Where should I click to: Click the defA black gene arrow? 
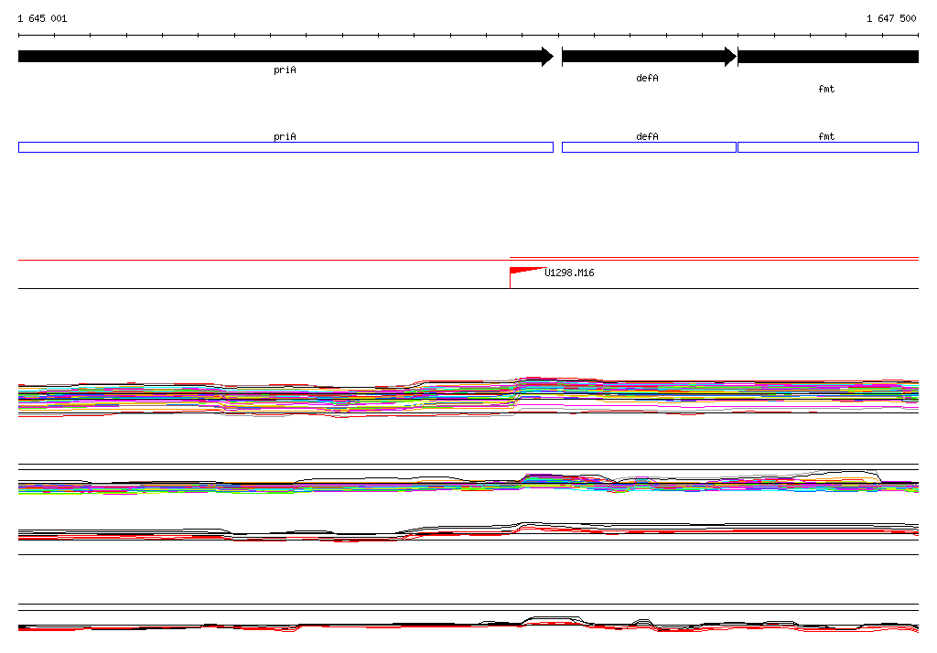pyautogui.click(x=649, y=57)
